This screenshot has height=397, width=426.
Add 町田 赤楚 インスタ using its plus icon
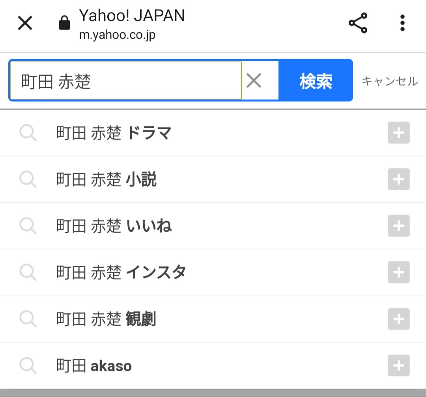click(x=398, y=272)
